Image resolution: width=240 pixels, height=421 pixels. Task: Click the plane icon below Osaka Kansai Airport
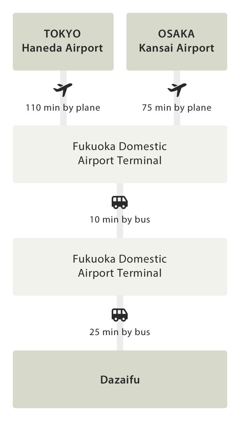point(177,89)
